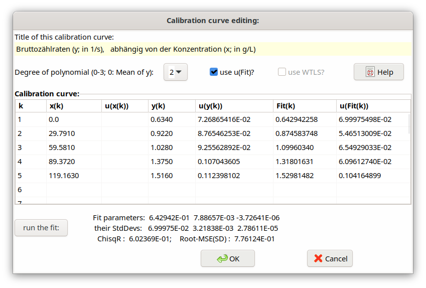
Task: Click the u(x(k)) column header
Action: point(124,106)
